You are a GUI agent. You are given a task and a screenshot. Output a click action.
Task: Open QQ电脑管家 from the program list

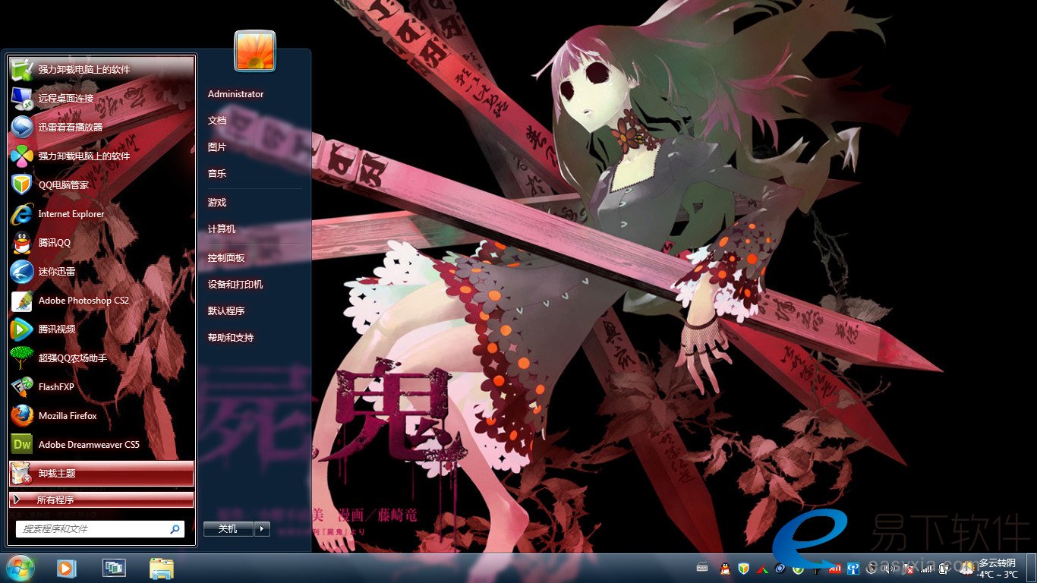(x=63, y=185)
